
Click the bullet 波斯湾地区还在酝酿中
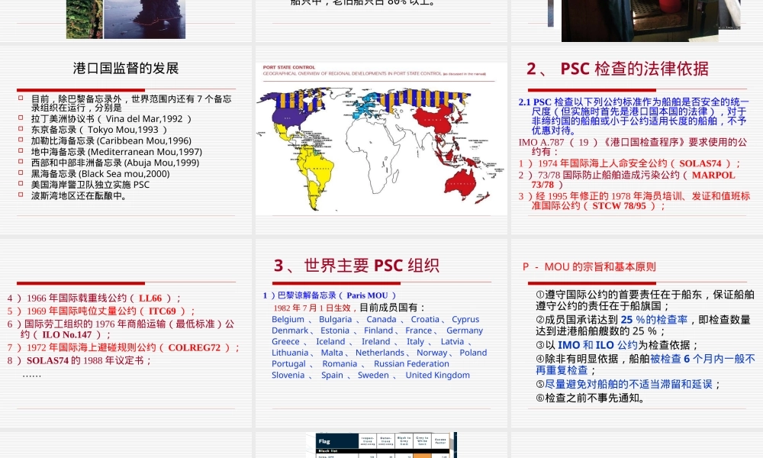[x=80, y=195]
